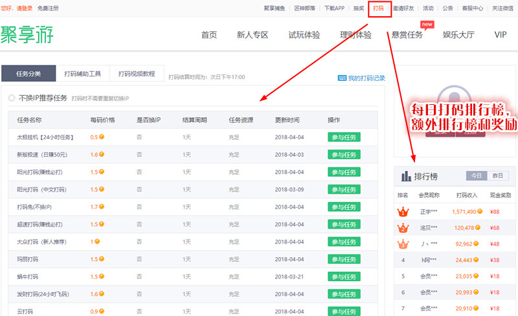Click the task name 蜗牛打码
Image resolution: width=518 pixels, height=316 pixels.
(27, 276)
